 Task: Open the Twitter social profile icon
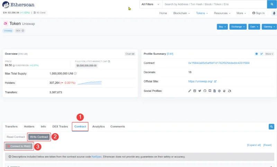tap(200, 91)
